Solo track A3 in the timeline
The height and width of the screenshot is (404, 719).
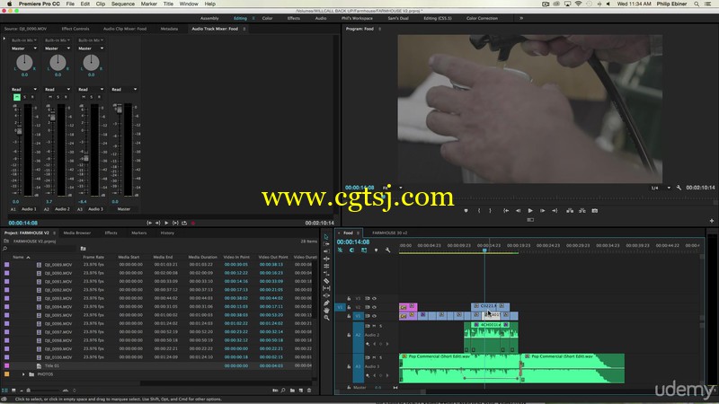click(x=380, y=357)
